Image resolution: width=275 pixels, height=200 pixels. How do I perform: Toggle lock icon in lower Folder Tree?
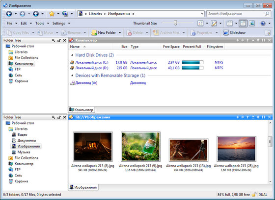point(59,117)
